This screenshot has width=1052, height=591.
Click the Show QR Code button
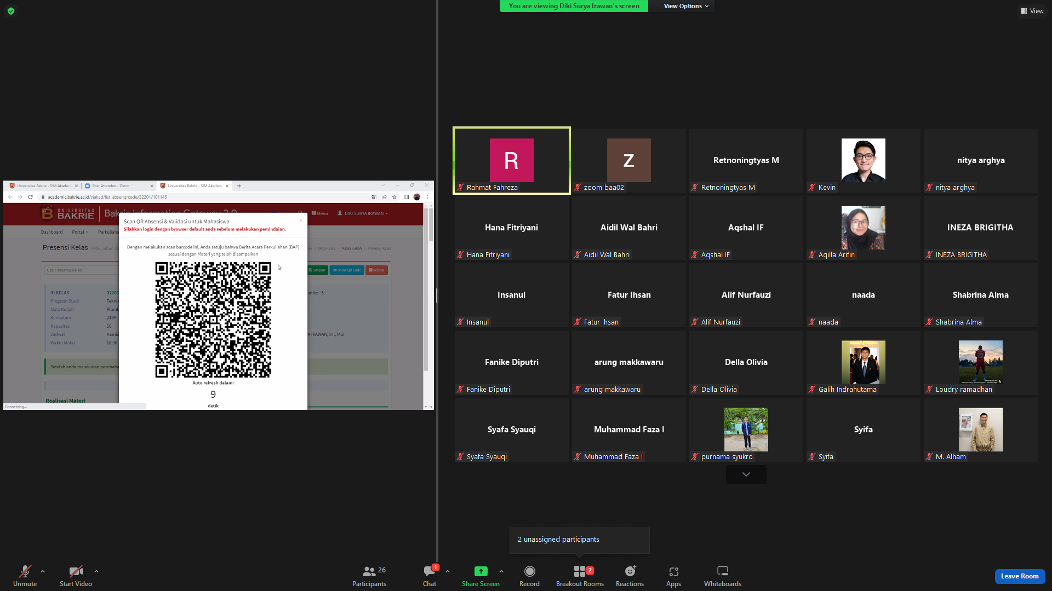(x=347, y=270)
